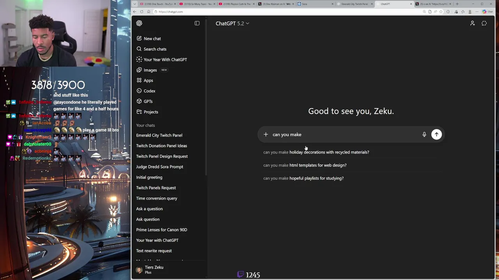Open the Projects section
Viewport: 499px width, 280px height.
(x=147, y=112)
